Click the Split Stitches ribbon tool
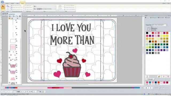Viewport: 171px width, 96px height. 8,7
